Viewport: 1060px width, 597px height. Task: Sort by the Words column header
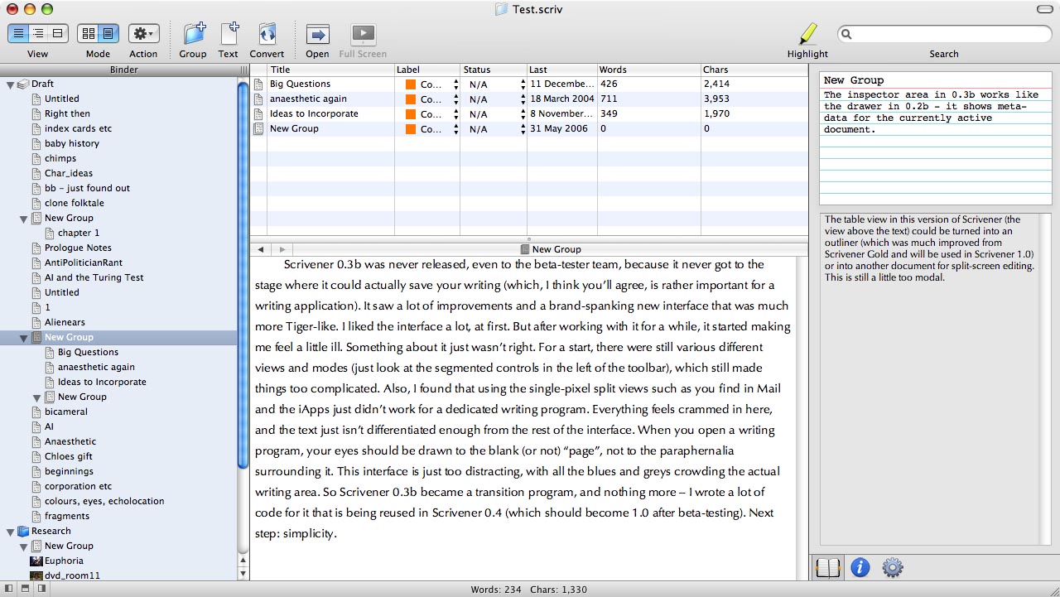click(649, 70)
